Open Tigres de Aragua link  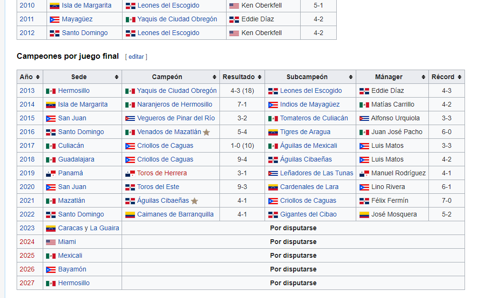pos(305,132)
